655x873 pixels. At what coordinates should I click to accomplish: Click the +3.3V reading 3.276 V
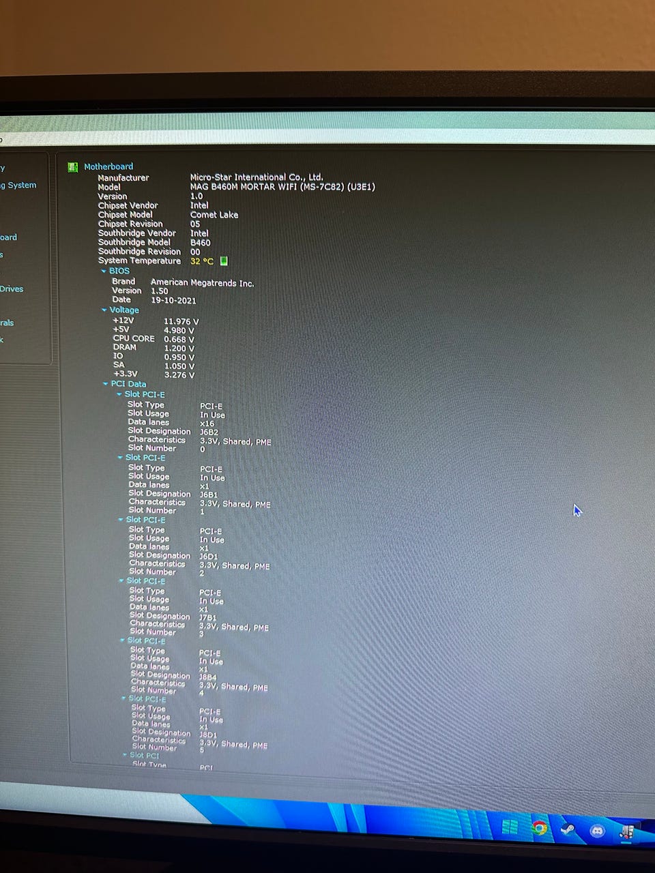tap(179, 375)
